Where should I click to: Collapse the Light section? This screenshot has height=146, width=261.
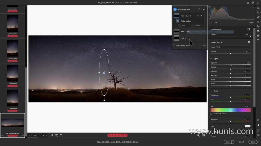pos(212,59)
